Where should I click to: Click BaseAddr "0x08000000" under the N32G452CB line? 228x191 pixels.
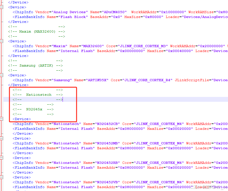coord(131,129)
